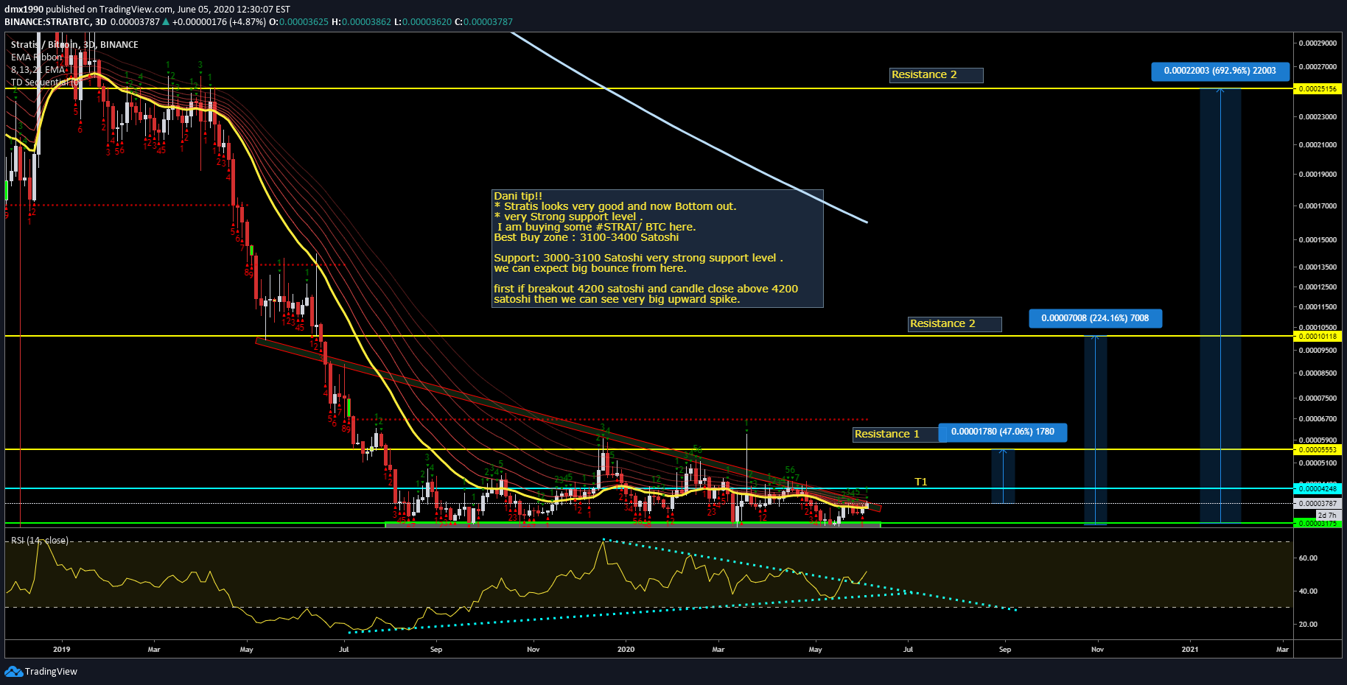Image resolution: width=1347 pixels, height=685 pixels.
Task: Select the Resistance 2 label near 0.00010118 line
Action: click(954, 323)
